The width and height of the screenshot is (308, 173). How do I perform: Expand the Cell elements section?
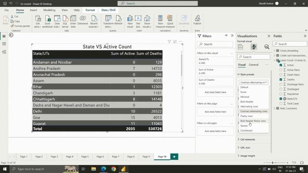pos(239,139)
